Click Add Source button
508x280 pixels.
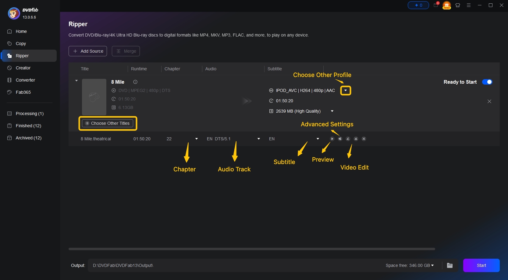pos(88,51)
